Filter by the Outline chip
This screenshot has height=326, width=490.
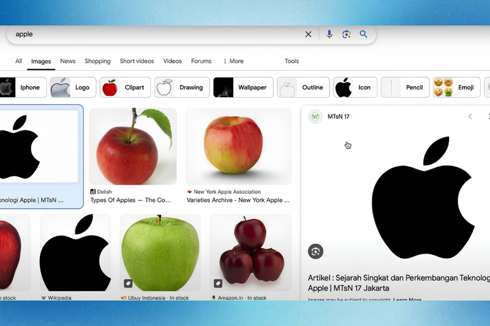point(303,87)
